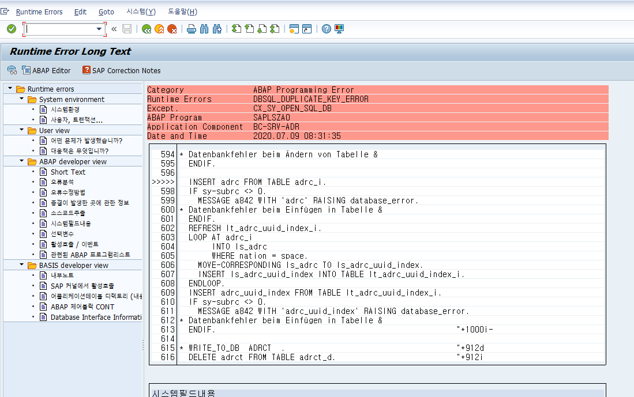Go to Previous Page icon
The height and width of the screenshot is (397, 634).
tap(249, 29)
